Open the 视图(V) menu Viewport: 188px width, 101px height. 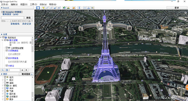24,4
